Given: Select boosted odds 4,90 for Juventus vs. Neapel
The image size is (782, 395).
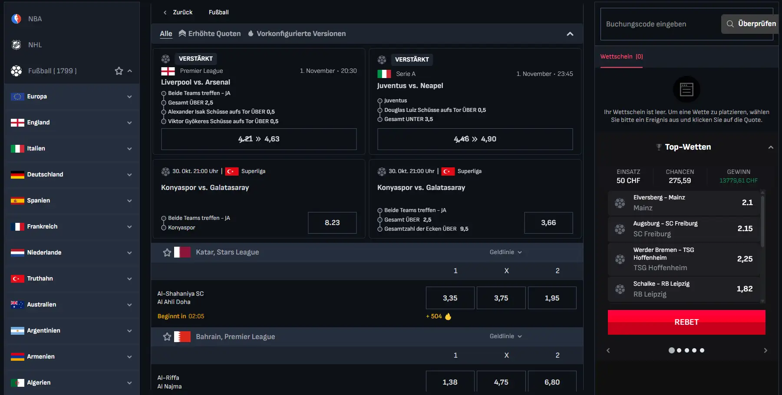Looking at the screenshot, I should (x=475, y=139).
